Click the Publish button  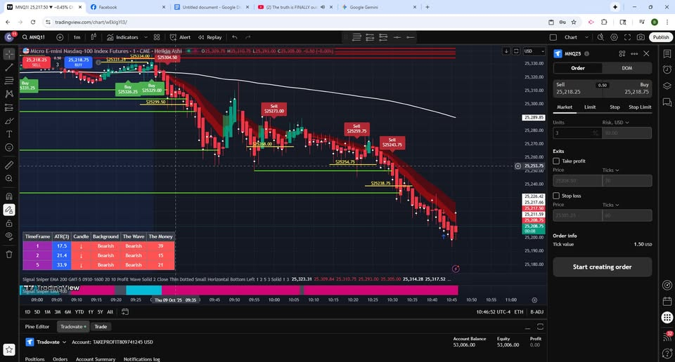click(661, 37)
